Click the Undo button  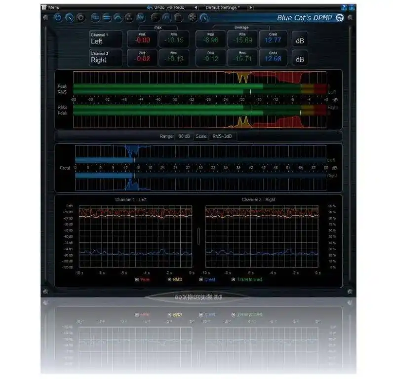[156, 7]
